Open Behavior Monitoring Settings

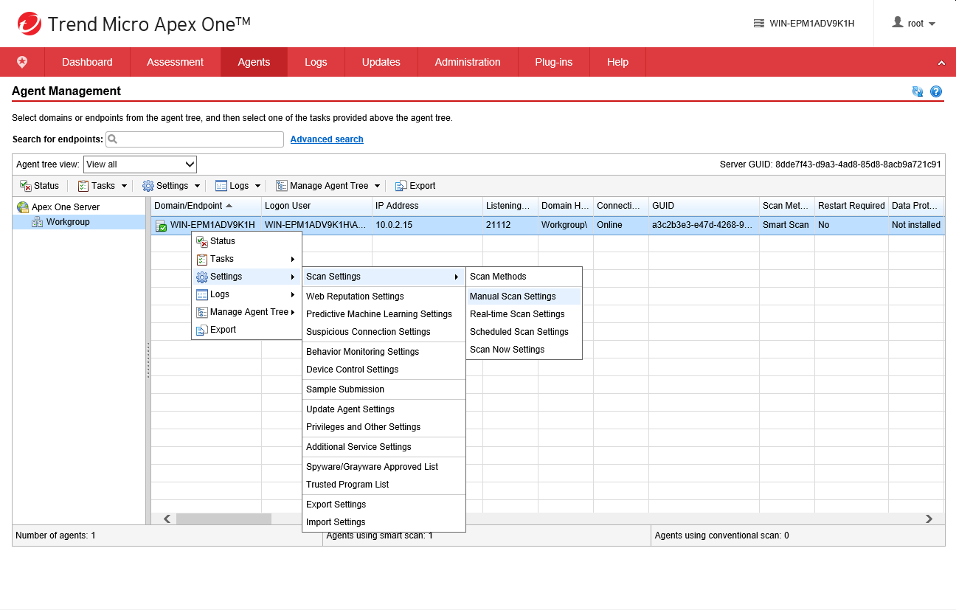click(384, 352)
